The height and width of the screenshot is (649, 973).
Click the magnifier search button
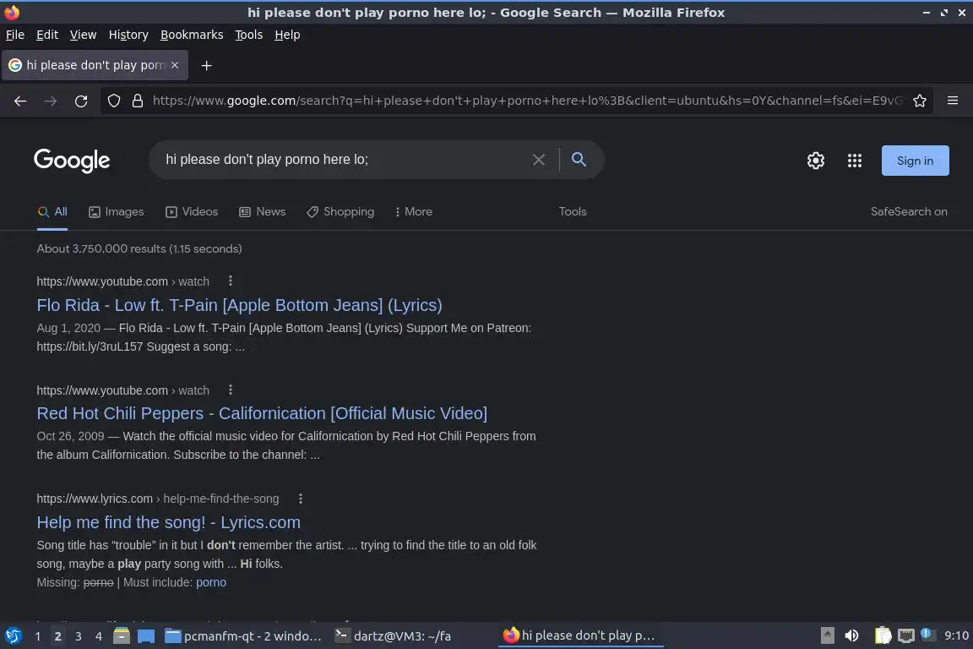[x=579, y=160]
